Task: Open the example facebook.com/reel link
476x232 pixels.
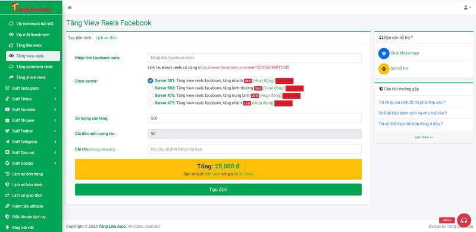Action: [243, 67]
